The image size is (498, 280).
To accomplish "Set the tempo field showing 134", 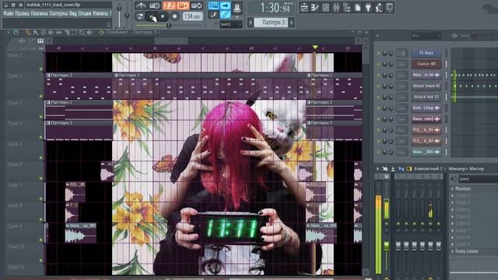I will (192, 16).
